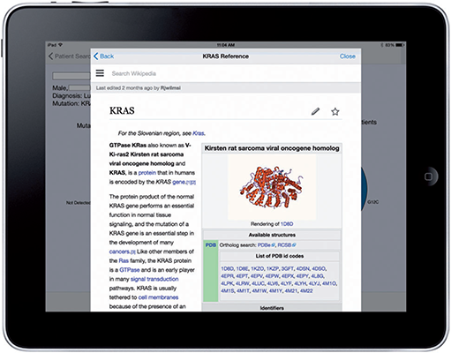
Task: Open the GTPase link
Action: coord(130,270)
